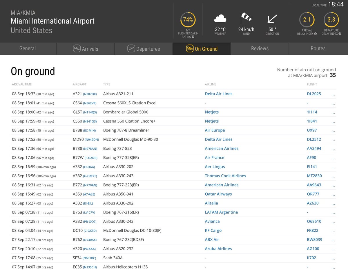Click the Type column header
Image resolution: width=348 pixels, height=270 pixels.
(107, 85)
